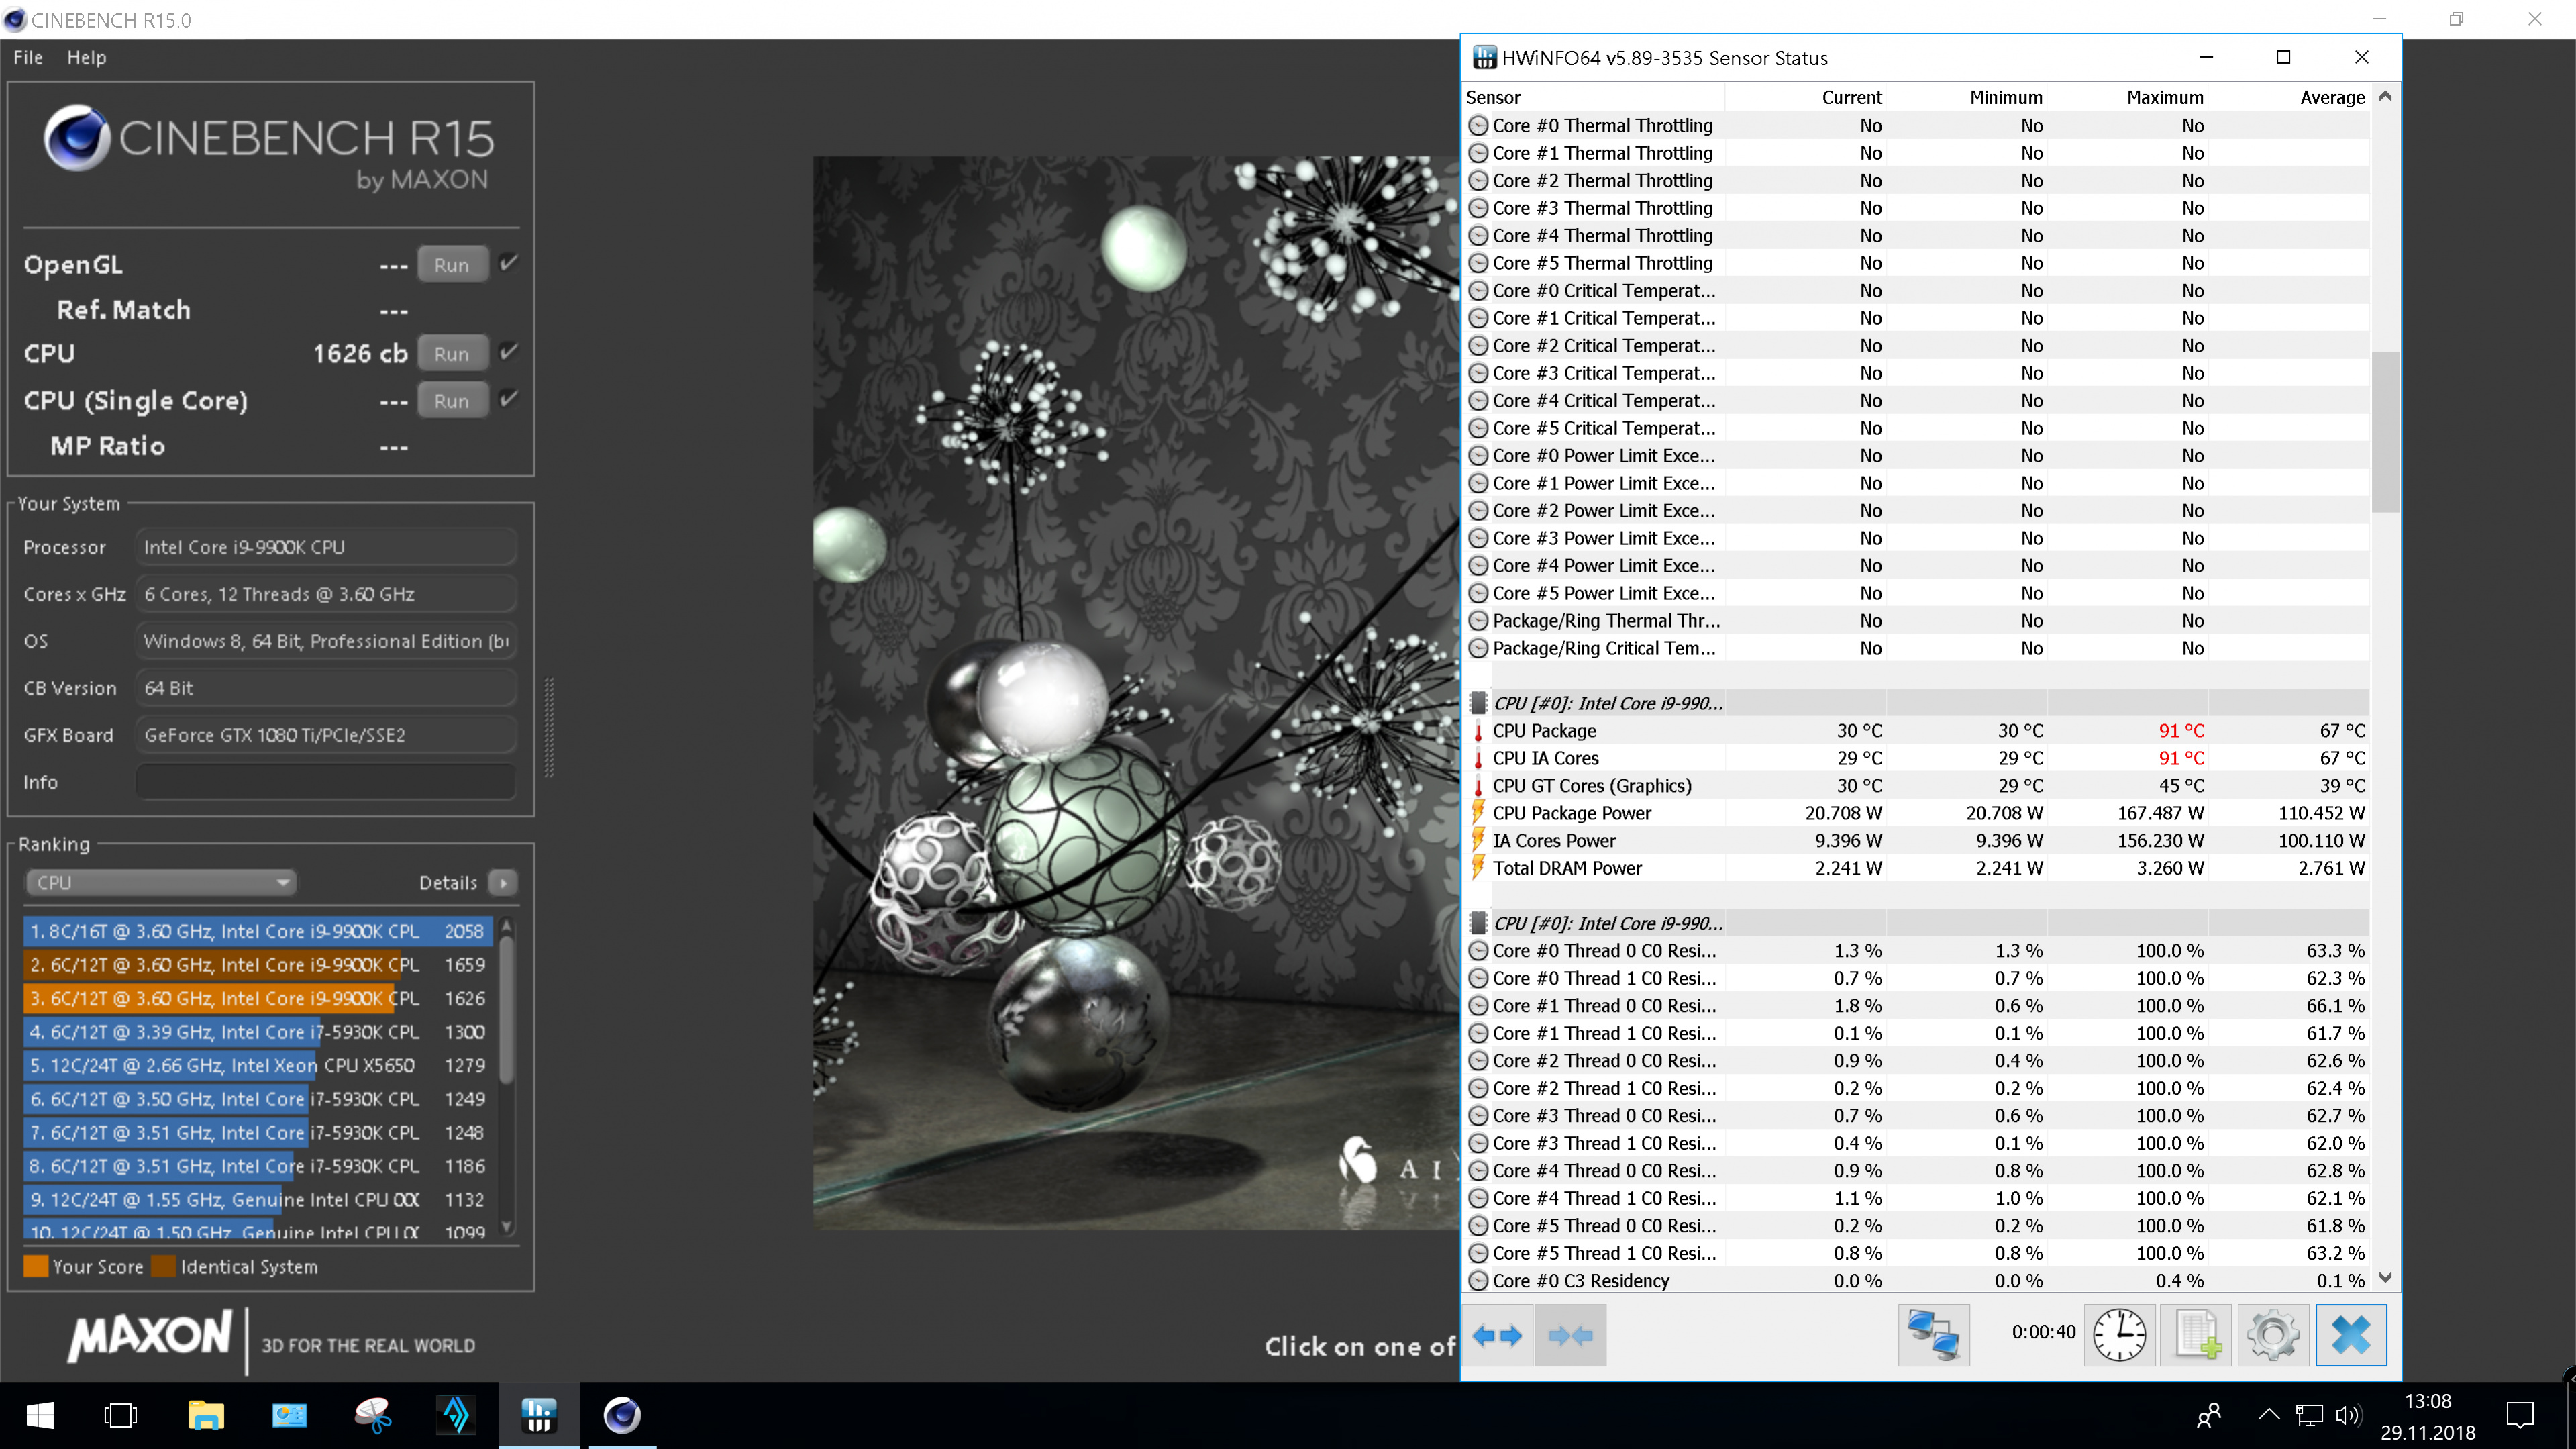Toggle the CPU (Single Core) checkbox
Image resolution: width=2576 pixels, height=1449 pixels.
click(509, 398)
